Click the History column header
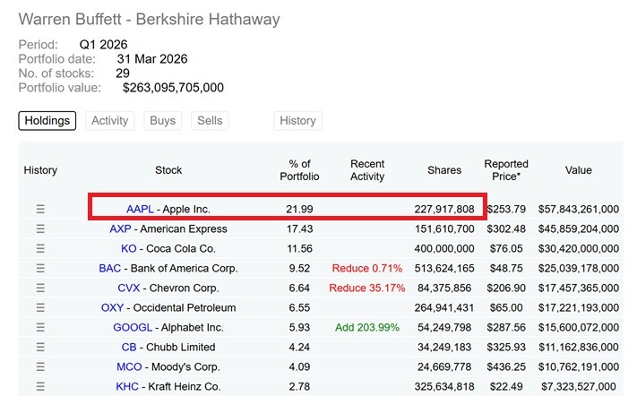 (40, 170)
